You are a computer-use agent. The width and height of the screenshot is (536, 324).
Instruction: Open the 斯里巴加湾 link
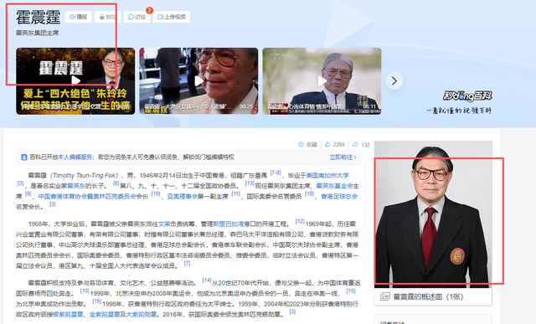point(228,224)
